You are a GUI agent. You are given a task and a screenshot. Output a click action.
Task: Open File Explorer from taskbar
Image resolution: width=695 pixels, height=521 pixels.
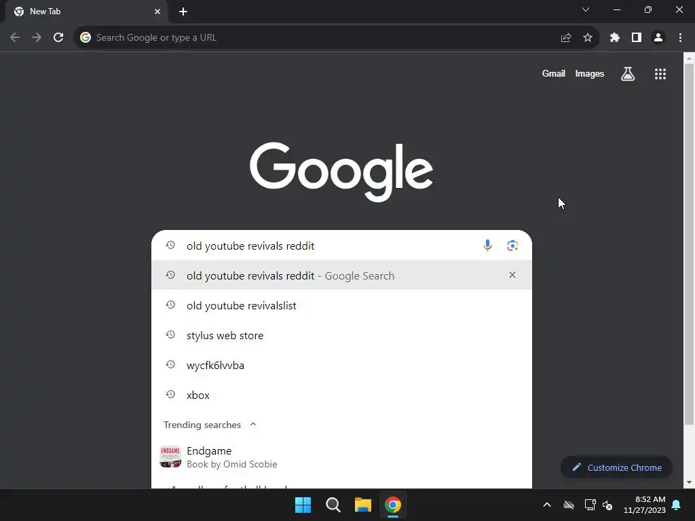362,505
